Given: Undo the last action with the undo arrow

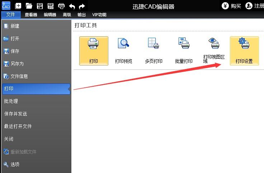Looking at the screenshot, I should click(x=72, y=6).
